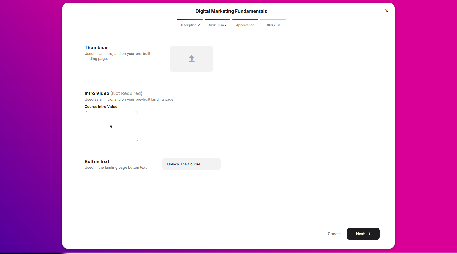Click the Digital Marketing Fundamentals title
The image size is (457, 254).
pos(231,11)
